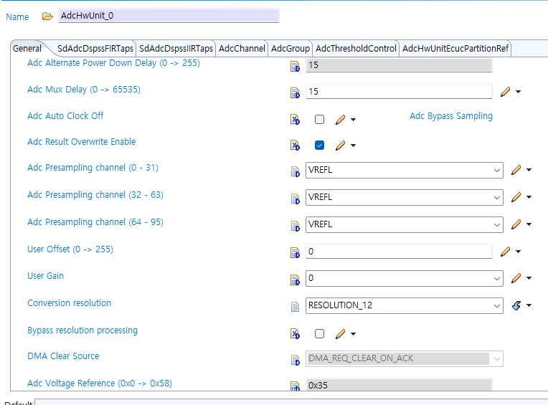The width and height of the screenshot is (548, 405).
Task: Click the type icon for Adc Voltage Reference
Action: point(295,386)
